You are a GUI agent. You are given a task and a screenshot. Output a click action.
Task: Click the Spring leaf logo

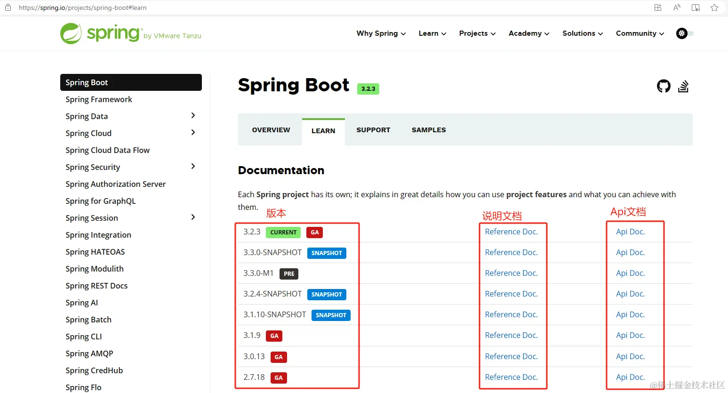click(71, 33)
